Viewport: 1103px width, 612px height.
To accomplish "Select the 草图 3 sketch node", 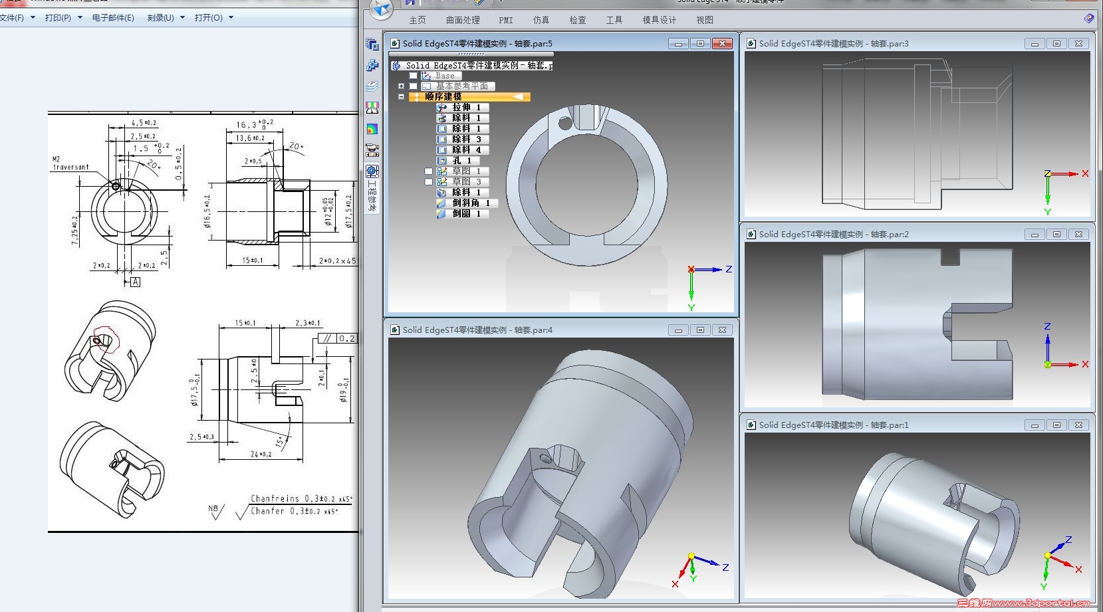I will pyautogui.click(x=463, y=181).
